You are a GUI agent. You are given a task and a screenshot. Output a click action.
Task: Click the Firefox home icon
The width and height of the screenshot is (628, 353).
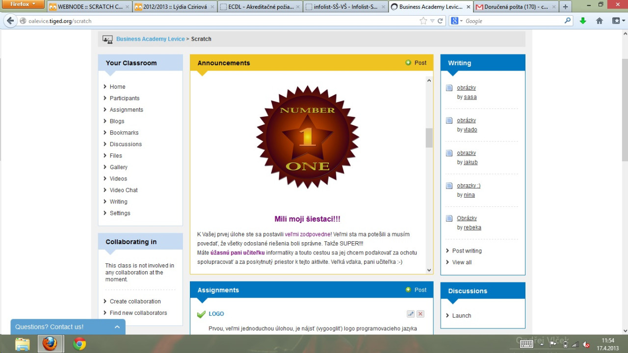point(599,21)
